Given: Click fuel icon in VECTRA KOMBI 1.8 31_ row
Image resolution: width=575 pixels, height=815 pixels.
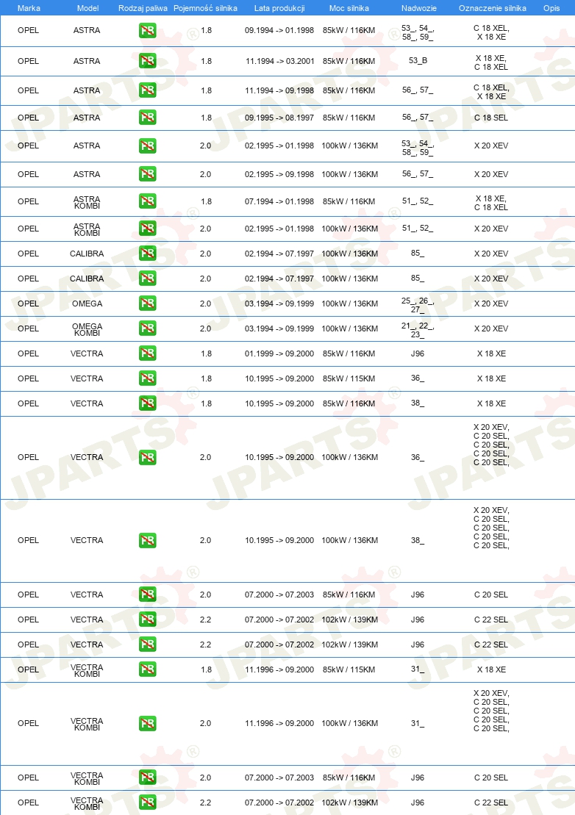Looking at the screenshot, I should 148,669.
